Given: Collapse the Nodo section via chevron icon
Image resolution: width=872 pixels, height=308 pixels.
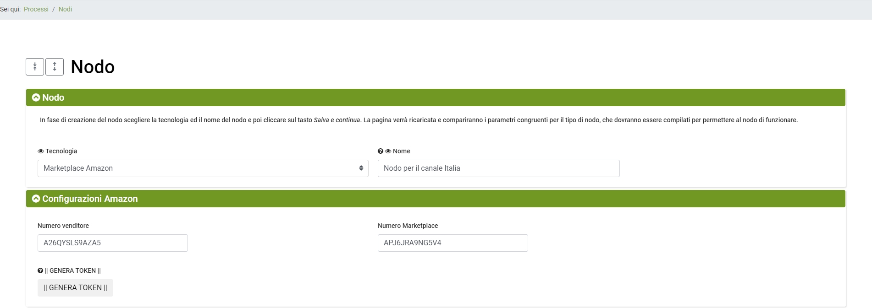Looking at the screenshot, I should (x=36, y=97).
